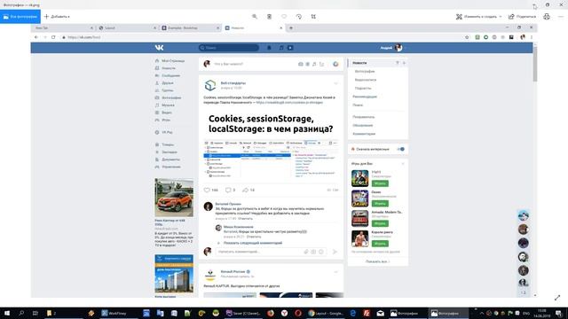This screenshot has height=319, width=568.
Task: Click 'Играть' button for Armada: Modern Tanks
Action: (380, 223)
